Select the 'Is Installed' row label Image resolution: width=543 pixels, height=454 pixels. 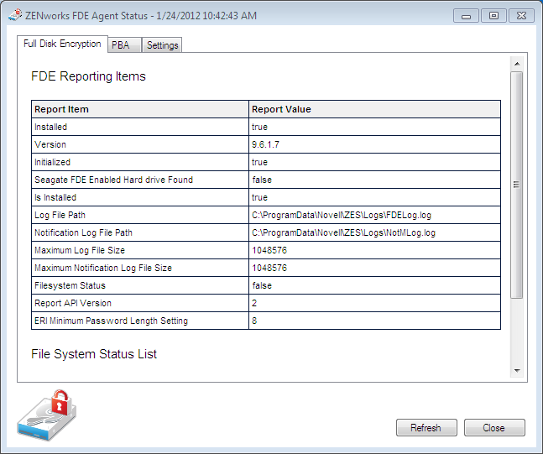click(x=55, y=197)
